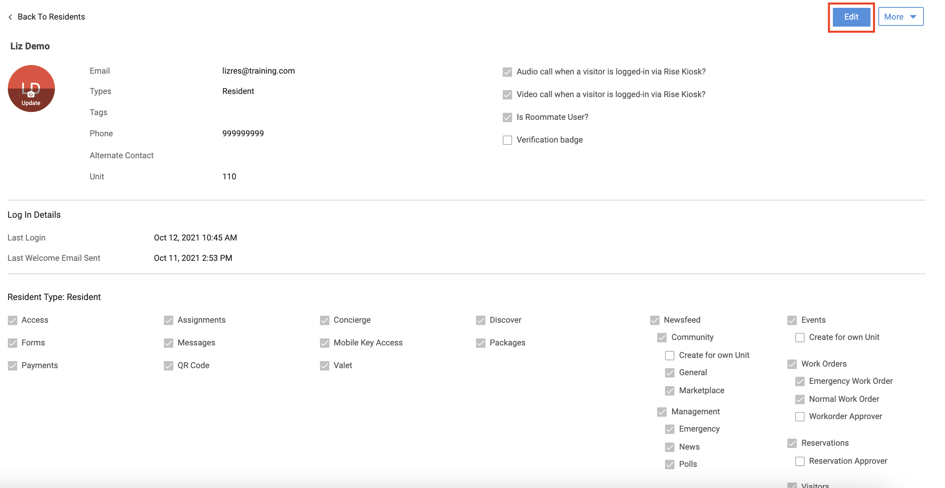Uncheck Is Roommate User checkbox
The height and width of the screenshot is (488, 945).
(507, 117)
